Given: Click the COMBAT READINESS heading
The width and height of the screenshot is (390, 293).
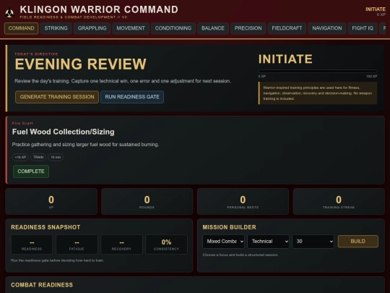Looking at the screenshot, I should [42, 285].
